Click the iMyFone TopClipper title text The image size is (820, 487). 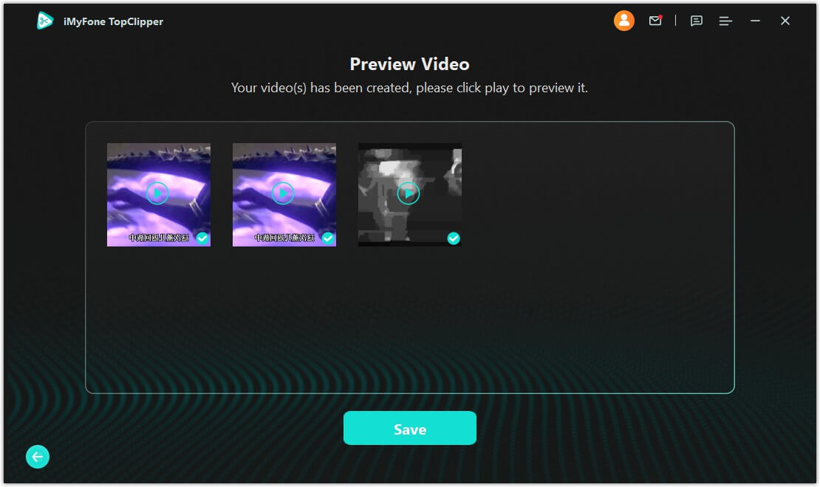pyautogui.click(x=114, y=21)
